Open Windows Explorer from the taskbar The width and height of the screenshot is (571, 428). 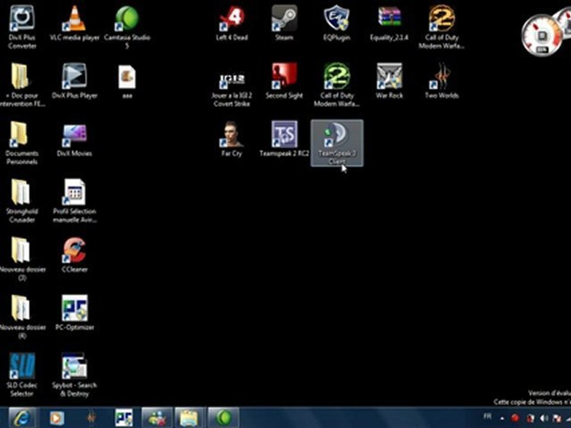tap(190, 417)
